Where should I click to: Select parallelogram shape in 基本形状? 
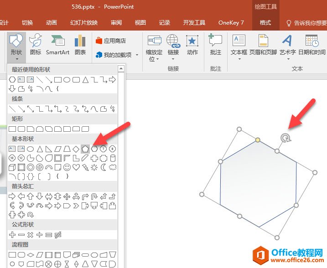tap(58, 149)
